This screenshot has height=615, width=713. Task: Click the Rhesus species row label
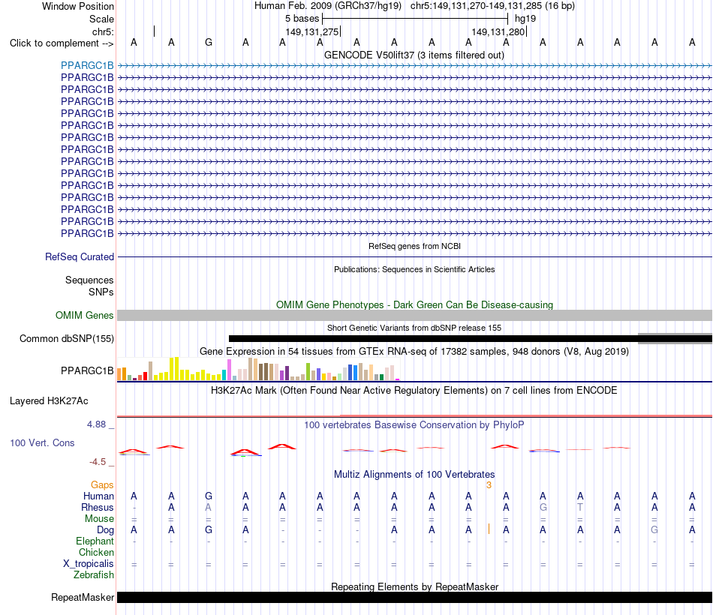(98, 507)
